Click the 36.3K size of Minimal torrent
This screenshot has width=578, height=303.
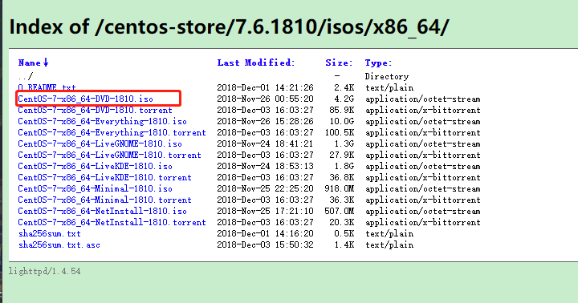tap(342, 200)
